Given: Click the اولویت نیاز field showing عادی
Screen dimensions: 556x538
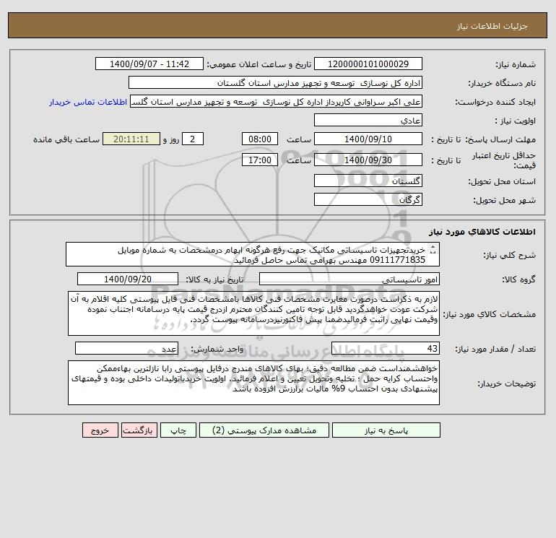Looking at the screenshot, I should pos(368,120).
